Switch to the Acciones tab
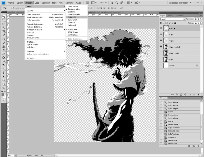Viewport: 204px width, 157px height. (172, 98)
